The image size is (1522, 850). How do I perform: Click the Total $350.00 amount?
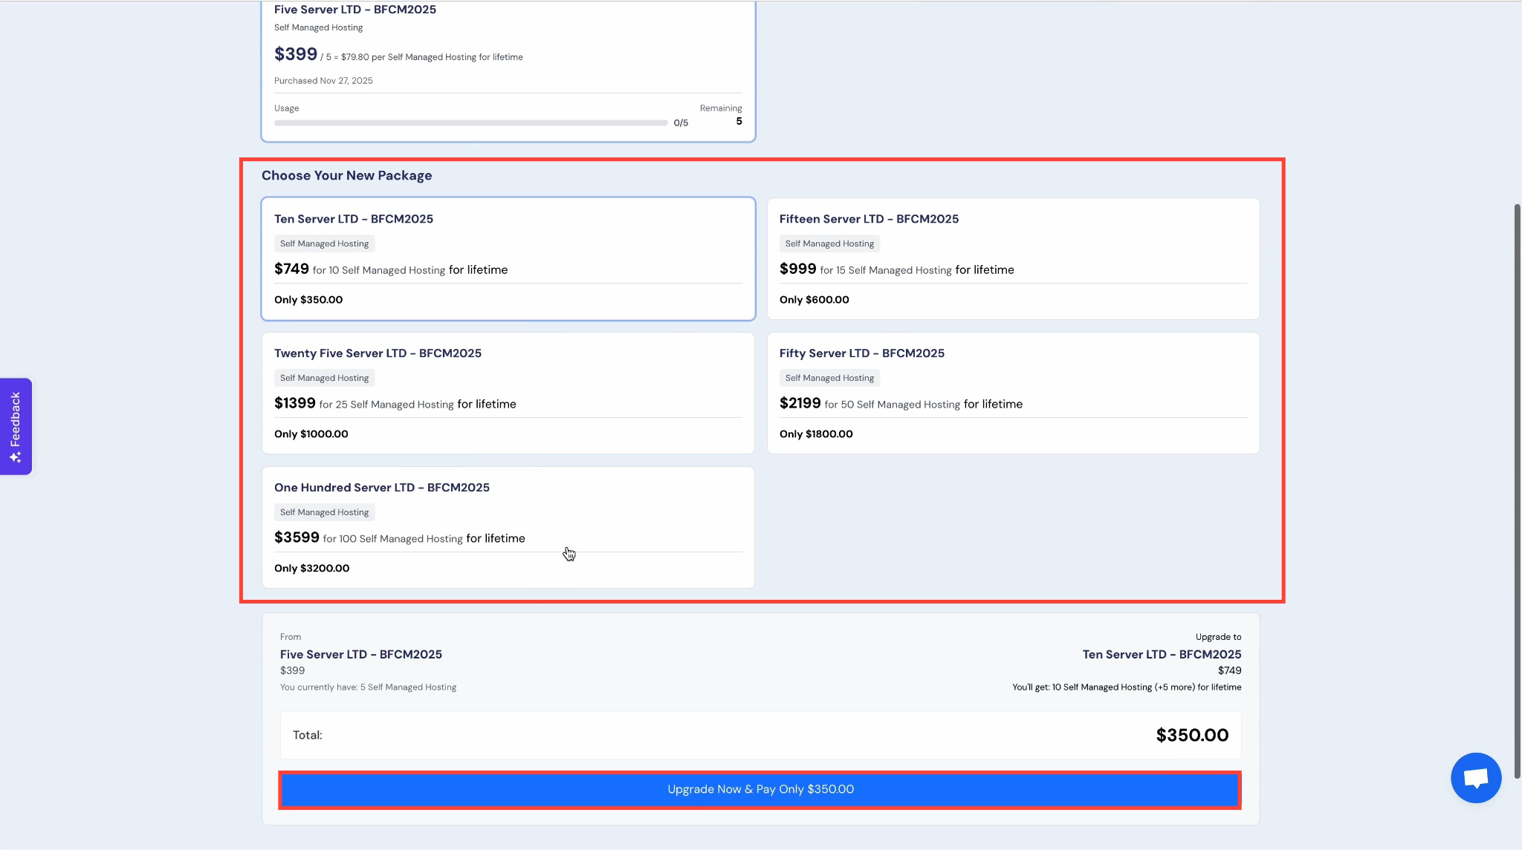click(1191, 736)
